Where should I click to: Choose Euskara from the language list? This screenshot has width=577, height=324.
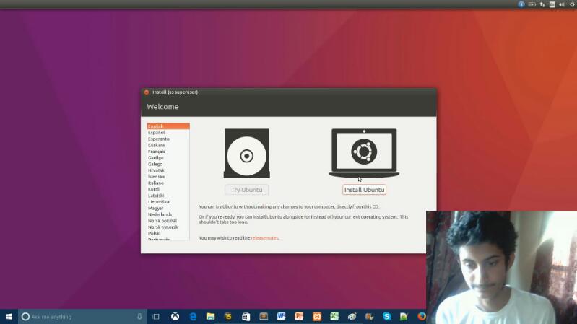pyautogui.click(x=168, y=145)
